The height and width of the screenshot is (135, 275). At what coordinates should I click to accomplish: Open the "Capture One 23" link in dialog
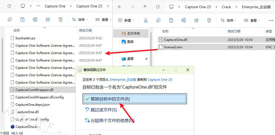160,80
